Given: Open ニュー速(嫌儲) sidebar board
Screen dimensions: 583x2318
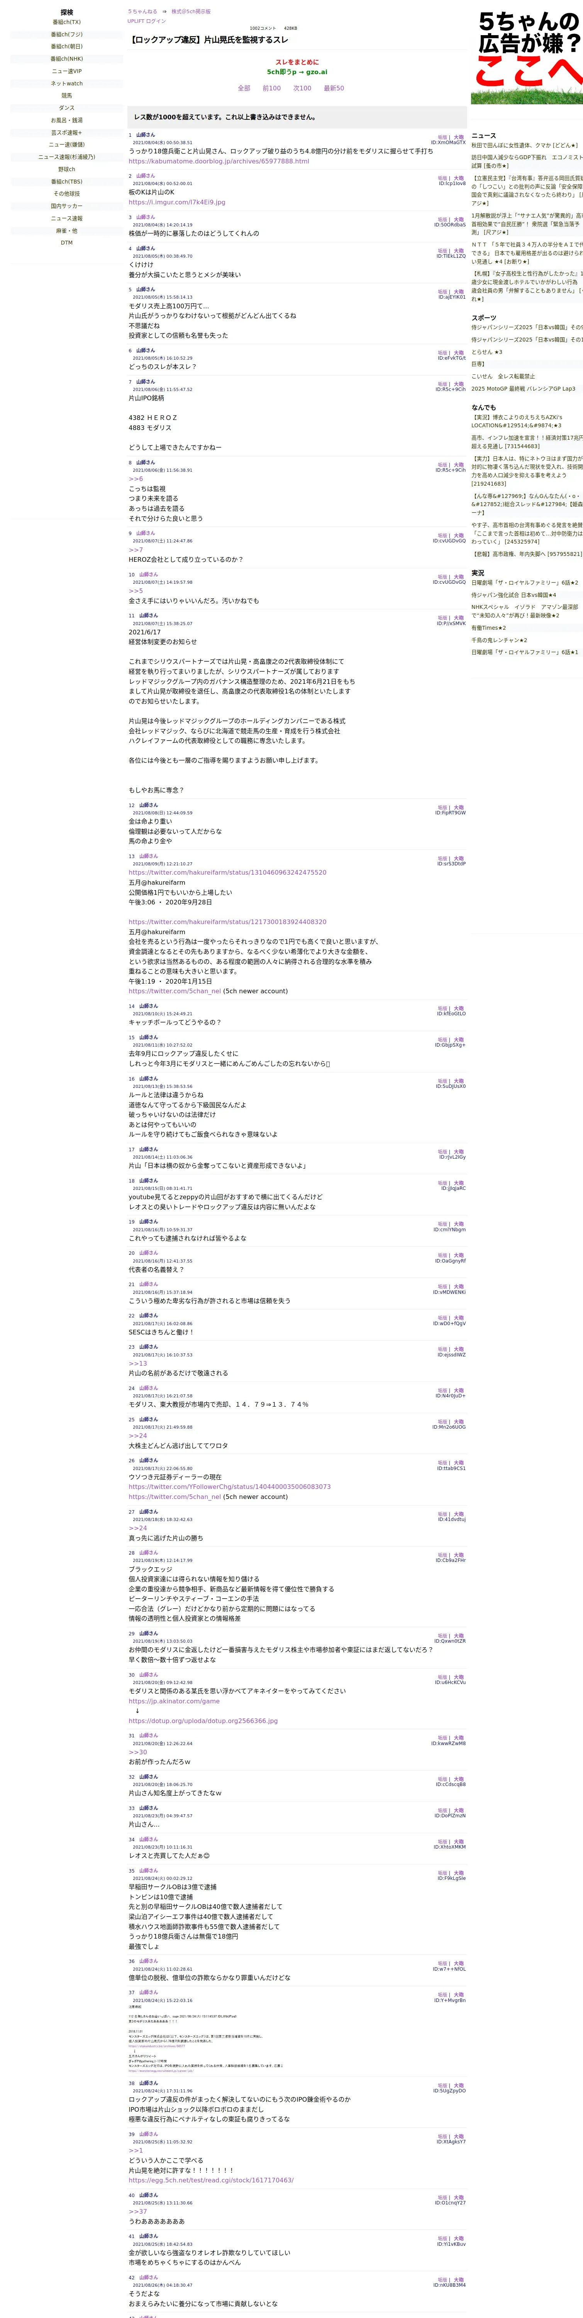Looking at the screenshot, I should [x=66, y=144].
